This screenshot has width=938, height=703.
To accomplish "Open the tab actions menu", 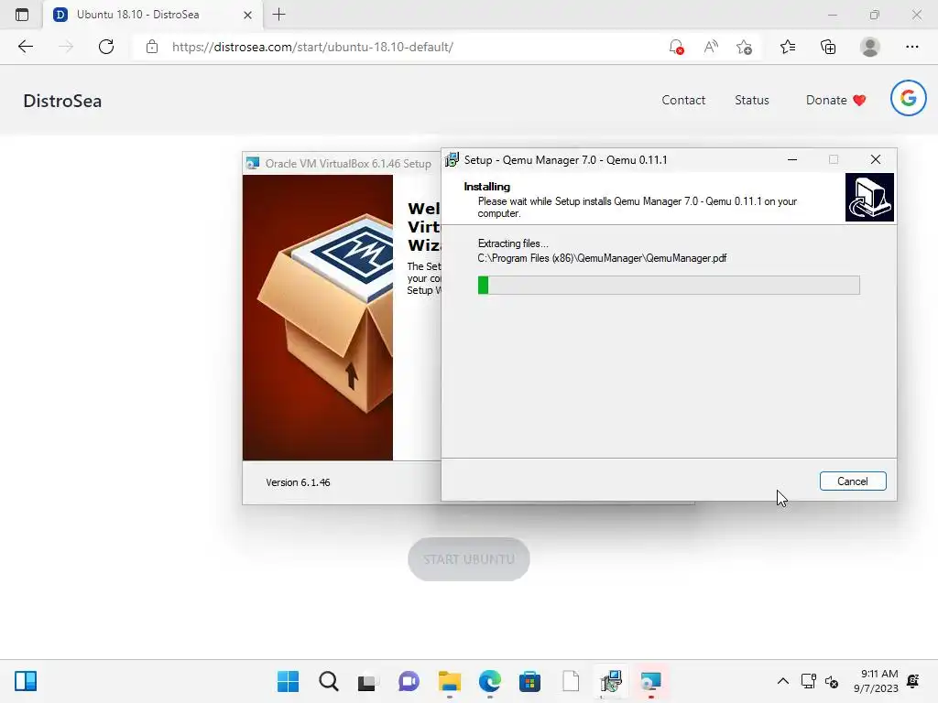I will click(22, 15).
